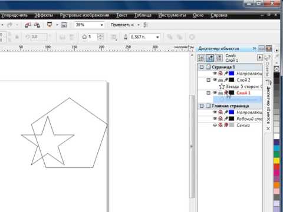Collapse the Слой 2 tree node

click(208, 80)
